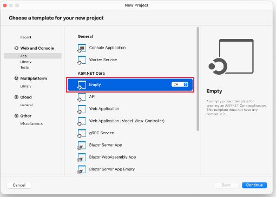Choose the gRPC Service template label
Screen dimensions: 276x197
click(101, 133)
